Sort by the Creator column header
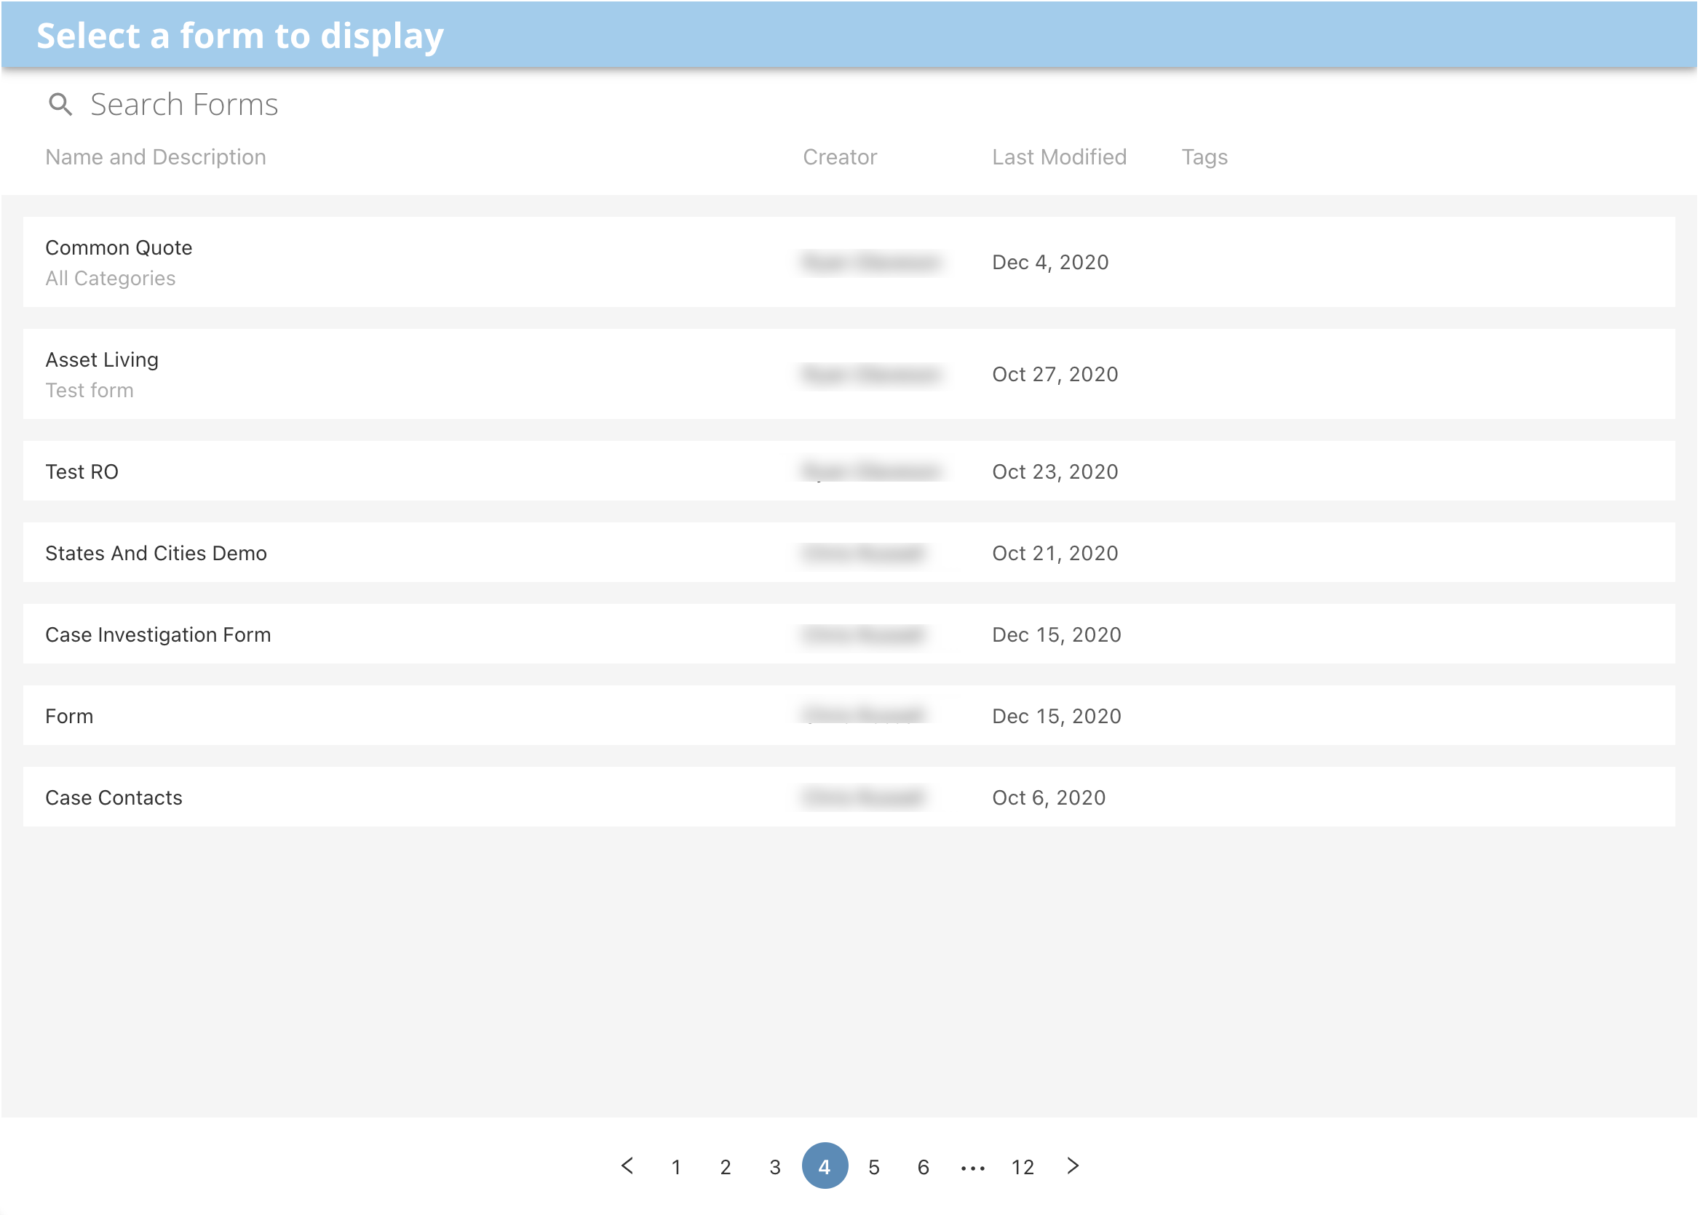1703x1215 pixels. tap(840, 156)
